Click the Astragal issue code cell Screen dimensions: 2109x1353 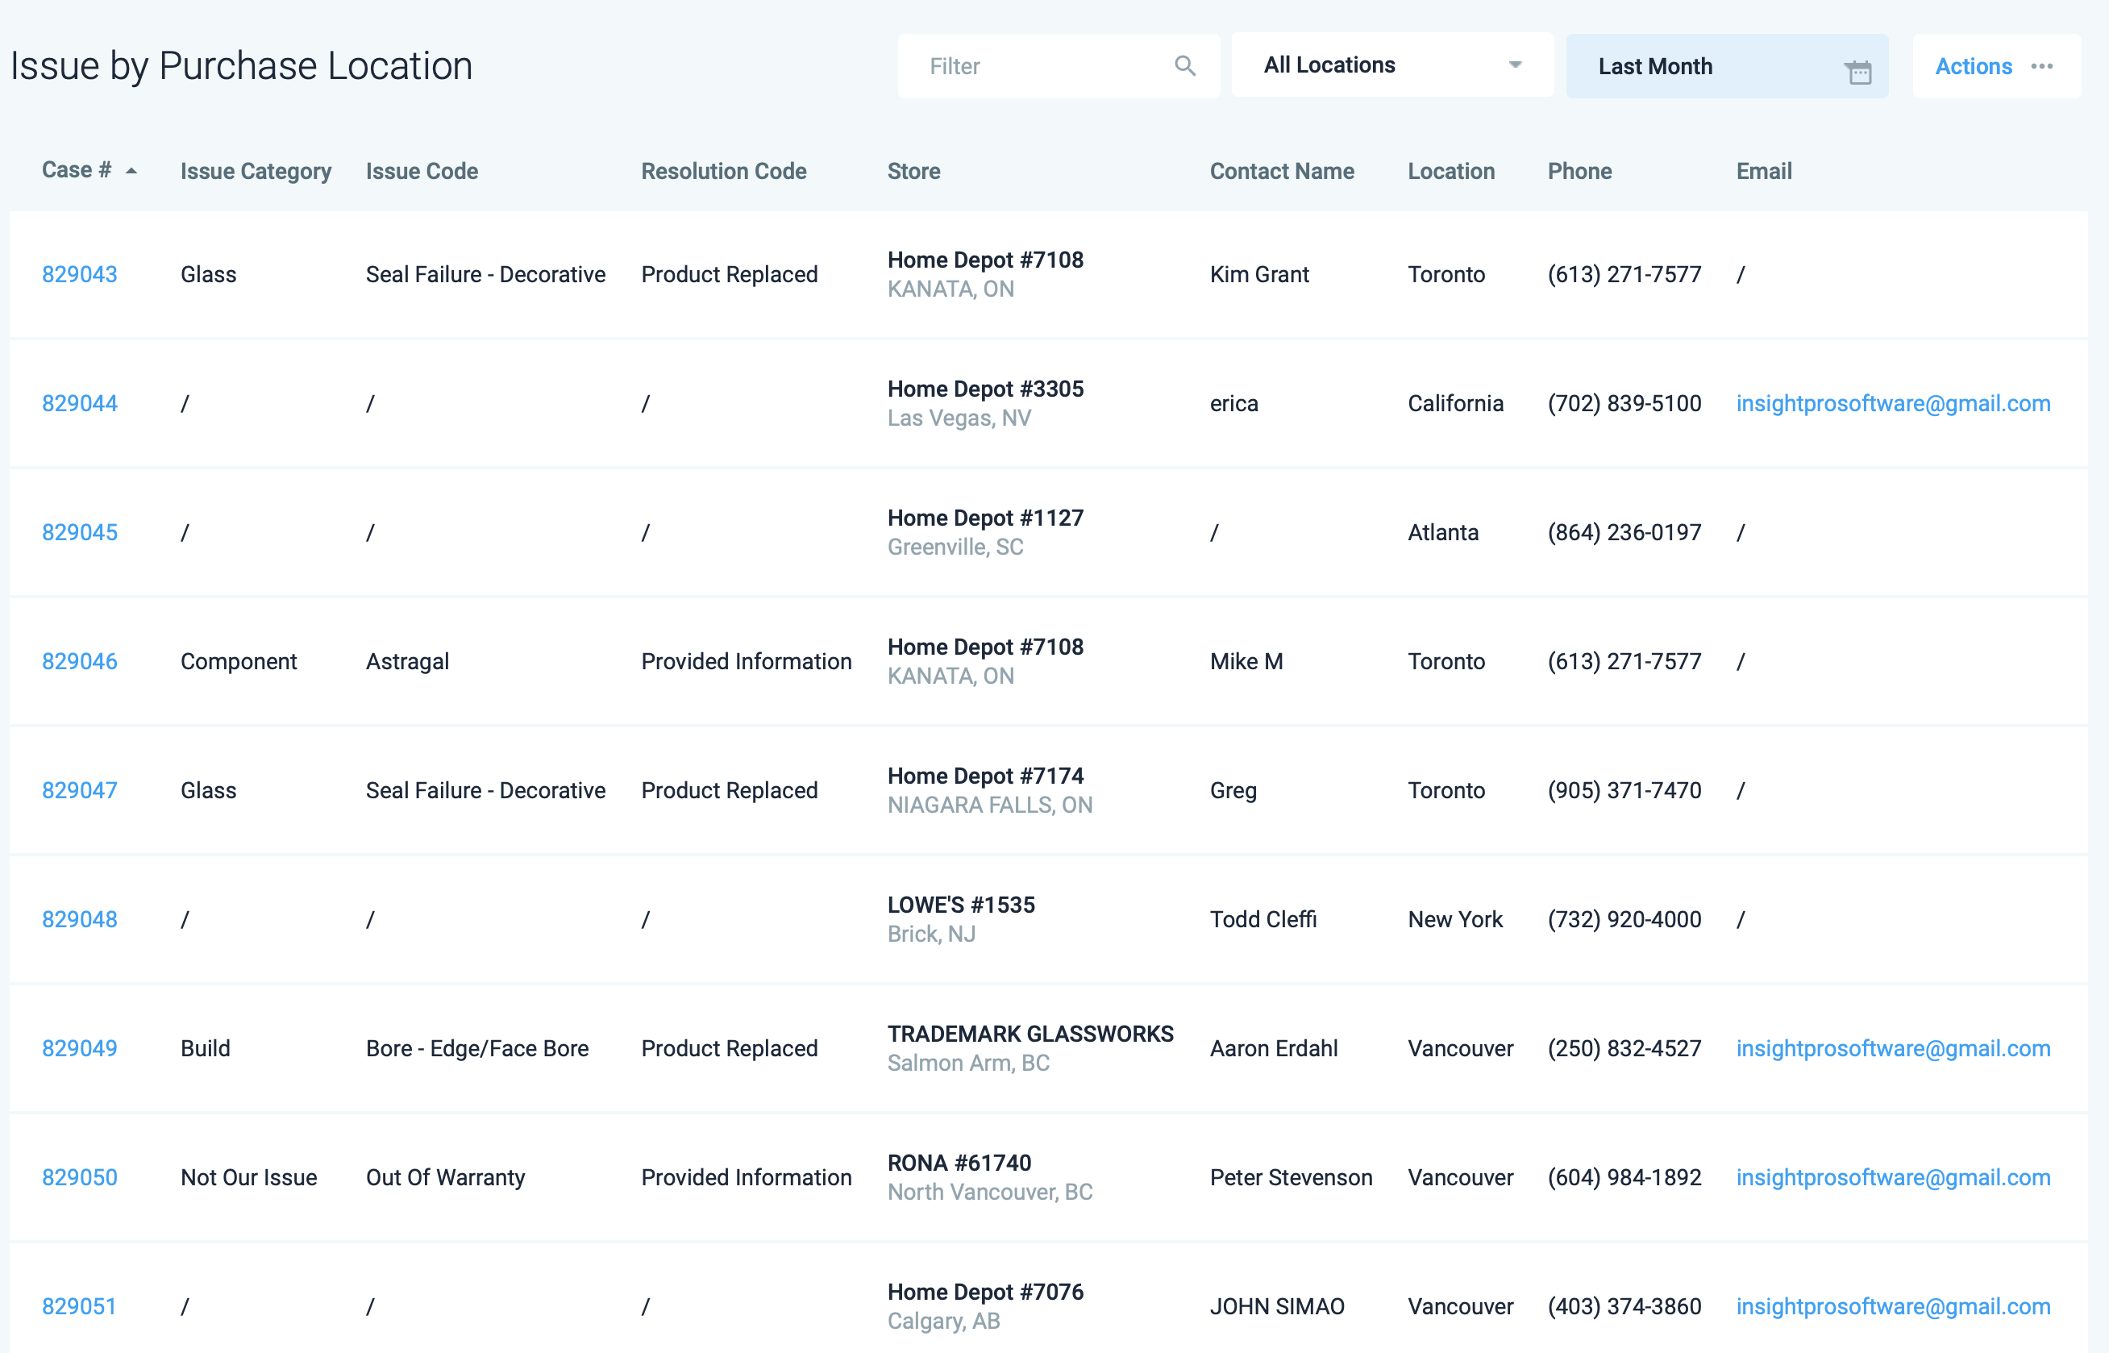pos(408,663)
